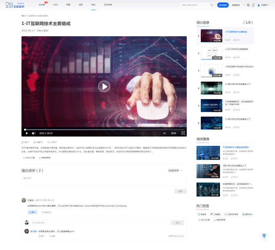
Task: Open the 知识库 nav item
Action: click(42, 5)
